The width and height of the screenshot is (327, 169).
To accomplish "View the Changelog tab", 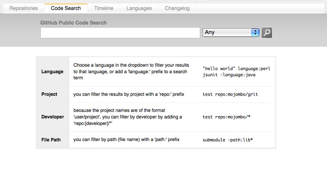I will [x=177, y=8].
